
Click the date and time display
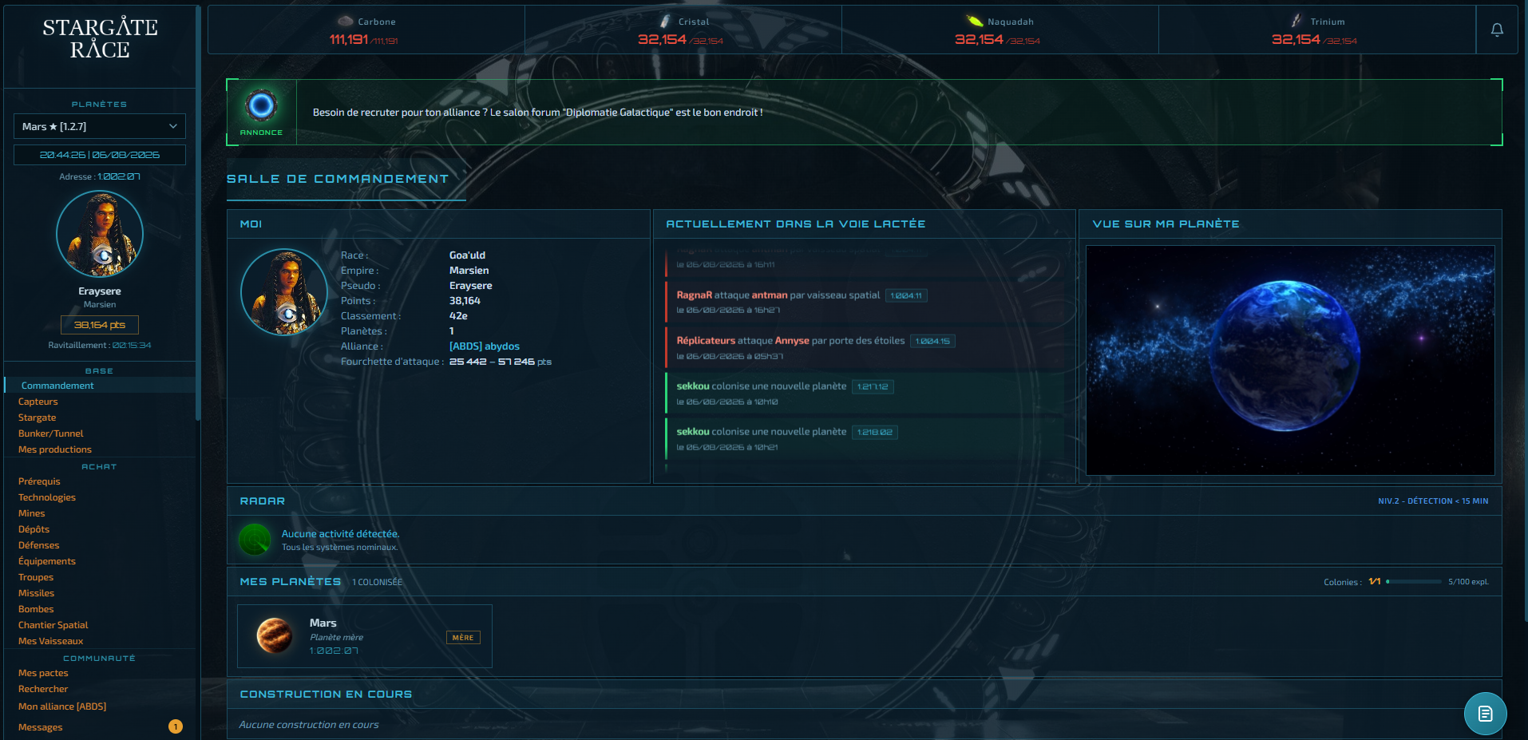[100, 155]
